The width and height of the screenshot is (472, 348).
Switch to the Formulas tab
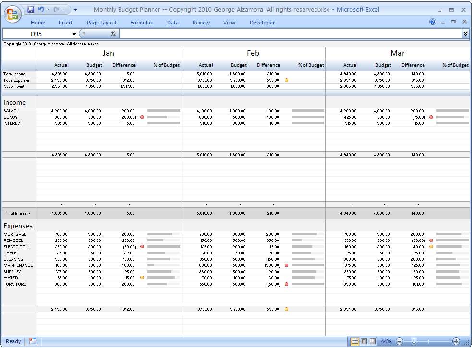click(141, 23)
